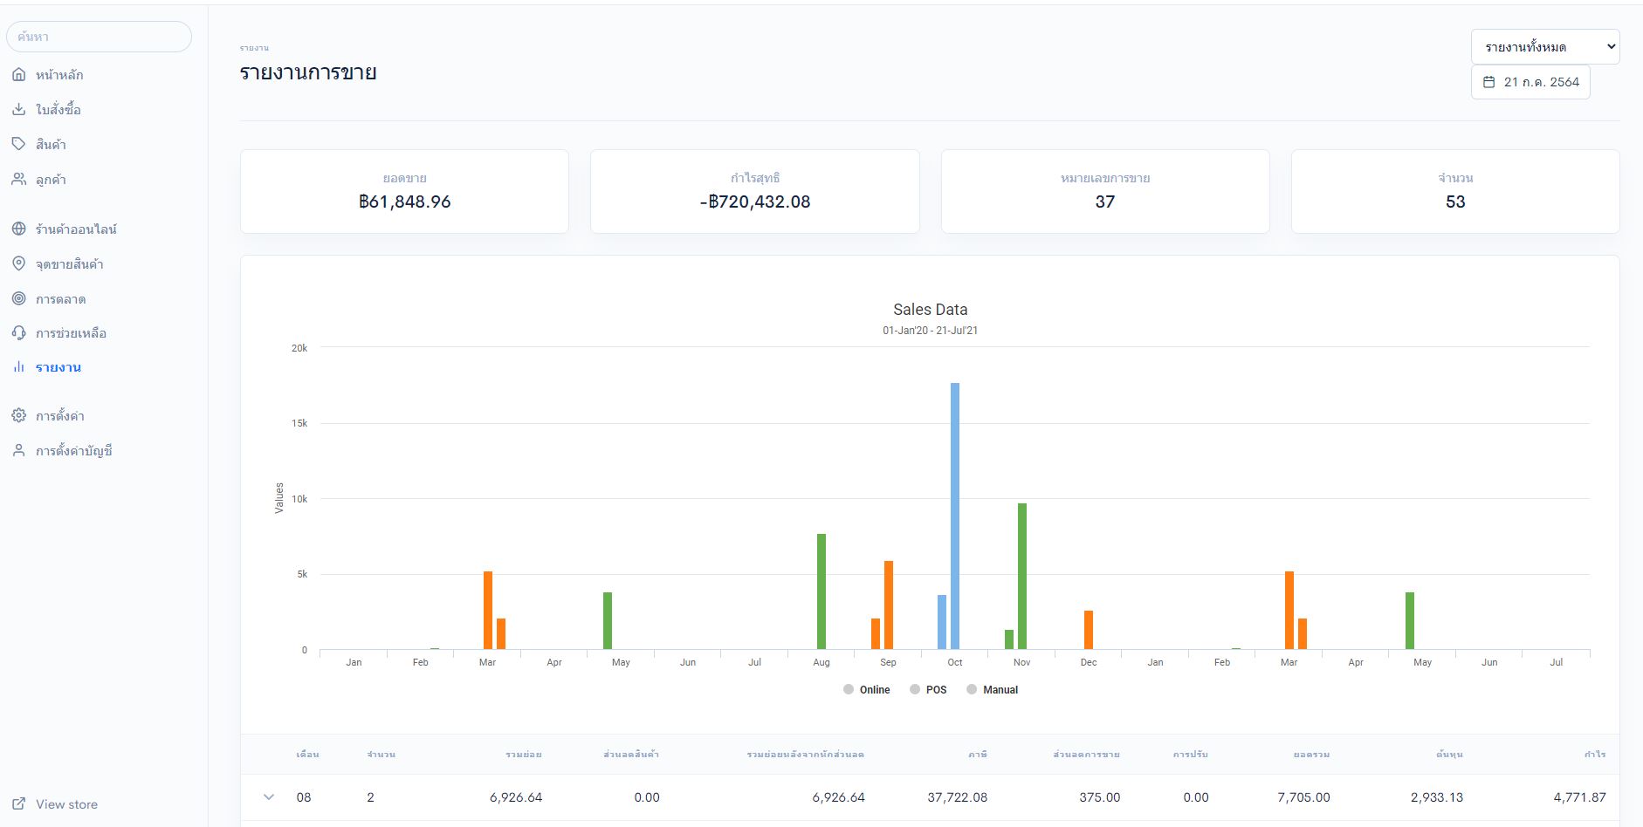Open the รายงานทั้งหมด report type dropdown
This screenshot has height=827, width=1643.
(1545, 47)
